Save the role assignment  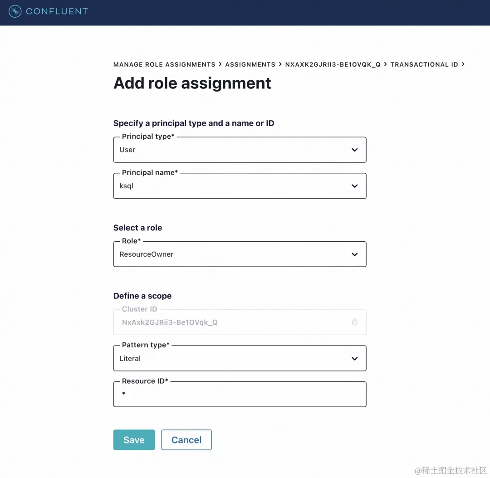coord(134,440)
